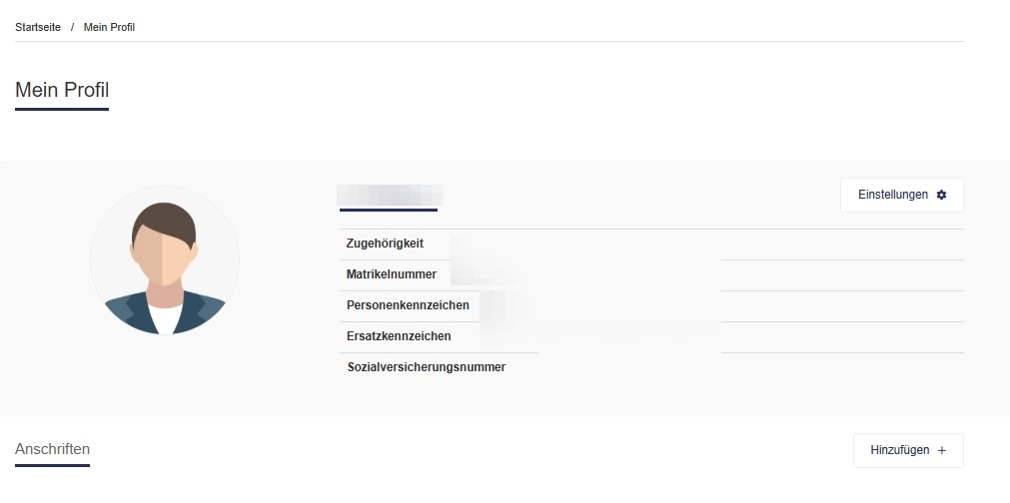Click the Personenkennzeichen label

tap(408, 305)
